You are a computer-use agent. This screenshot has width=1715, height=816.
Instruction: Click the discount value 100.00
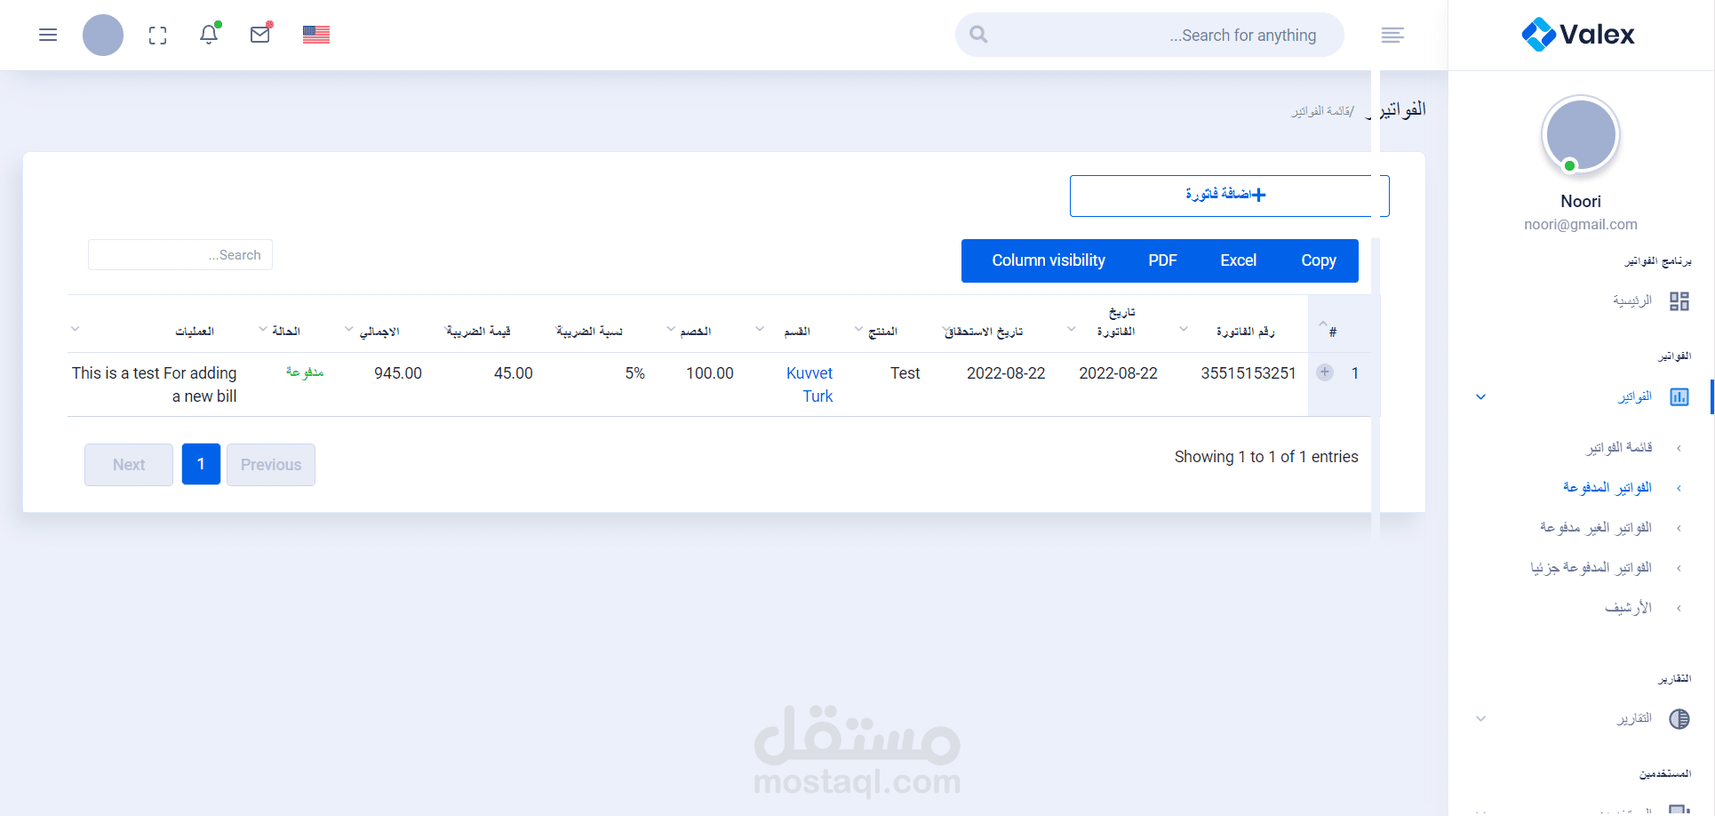point(709,373)
